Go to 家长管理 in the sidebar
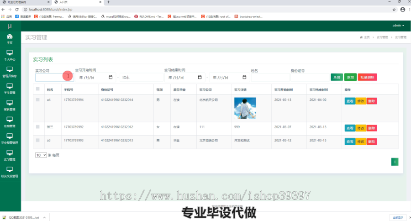 pyautogui.click(x=10, y=105)
